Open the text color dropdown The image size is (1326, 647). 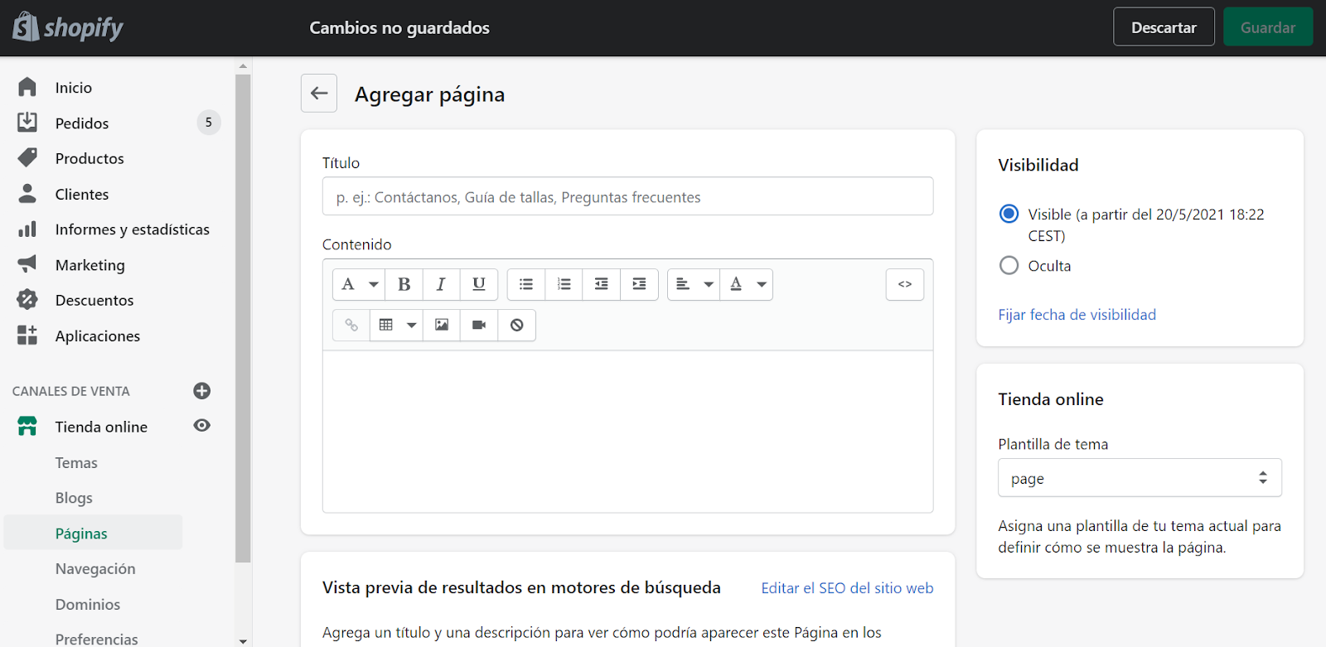pyautogui.click(x=747, y=284)
